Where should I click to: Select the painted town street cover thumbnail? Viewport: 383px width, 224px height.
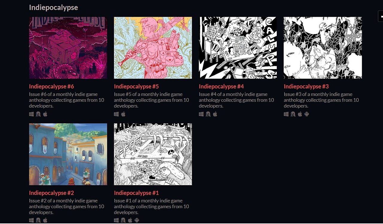pos(68,154)
